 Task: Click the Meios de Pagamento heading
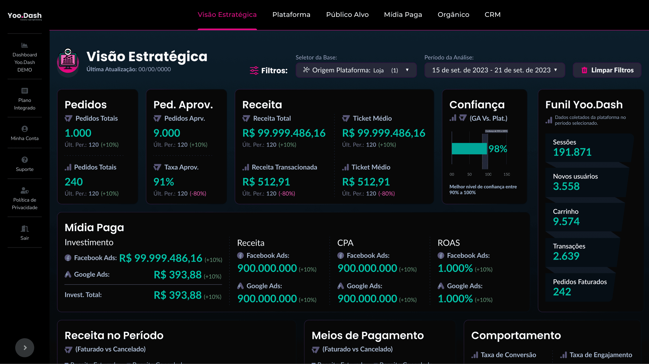[368, 336]
